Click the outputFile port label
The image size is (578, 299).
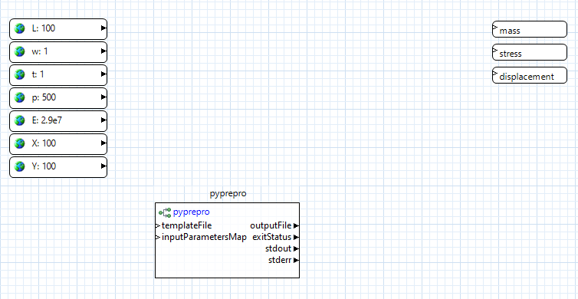(x=271, y=225)
